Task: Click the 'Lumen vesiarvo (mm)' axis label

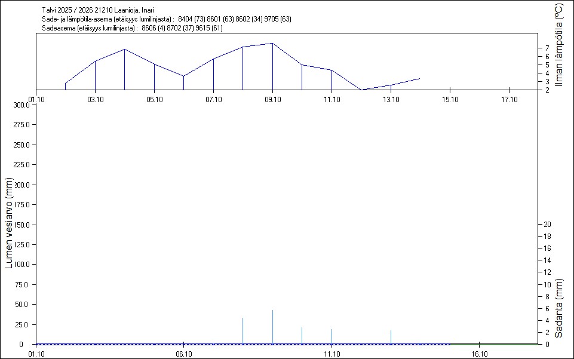Action: tap(9, 223)
